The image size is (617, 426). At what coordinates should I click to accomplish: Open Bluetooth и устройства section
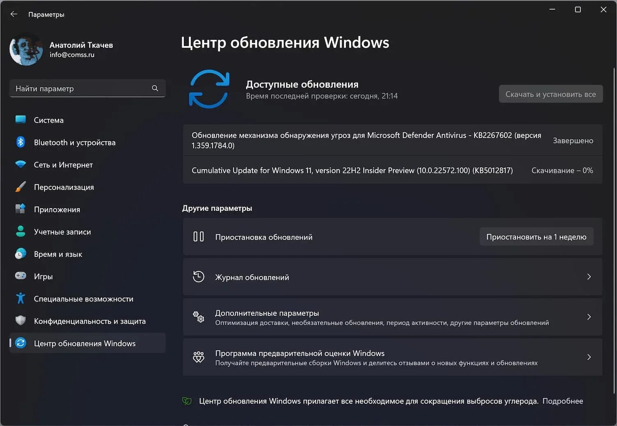(87, 142)
